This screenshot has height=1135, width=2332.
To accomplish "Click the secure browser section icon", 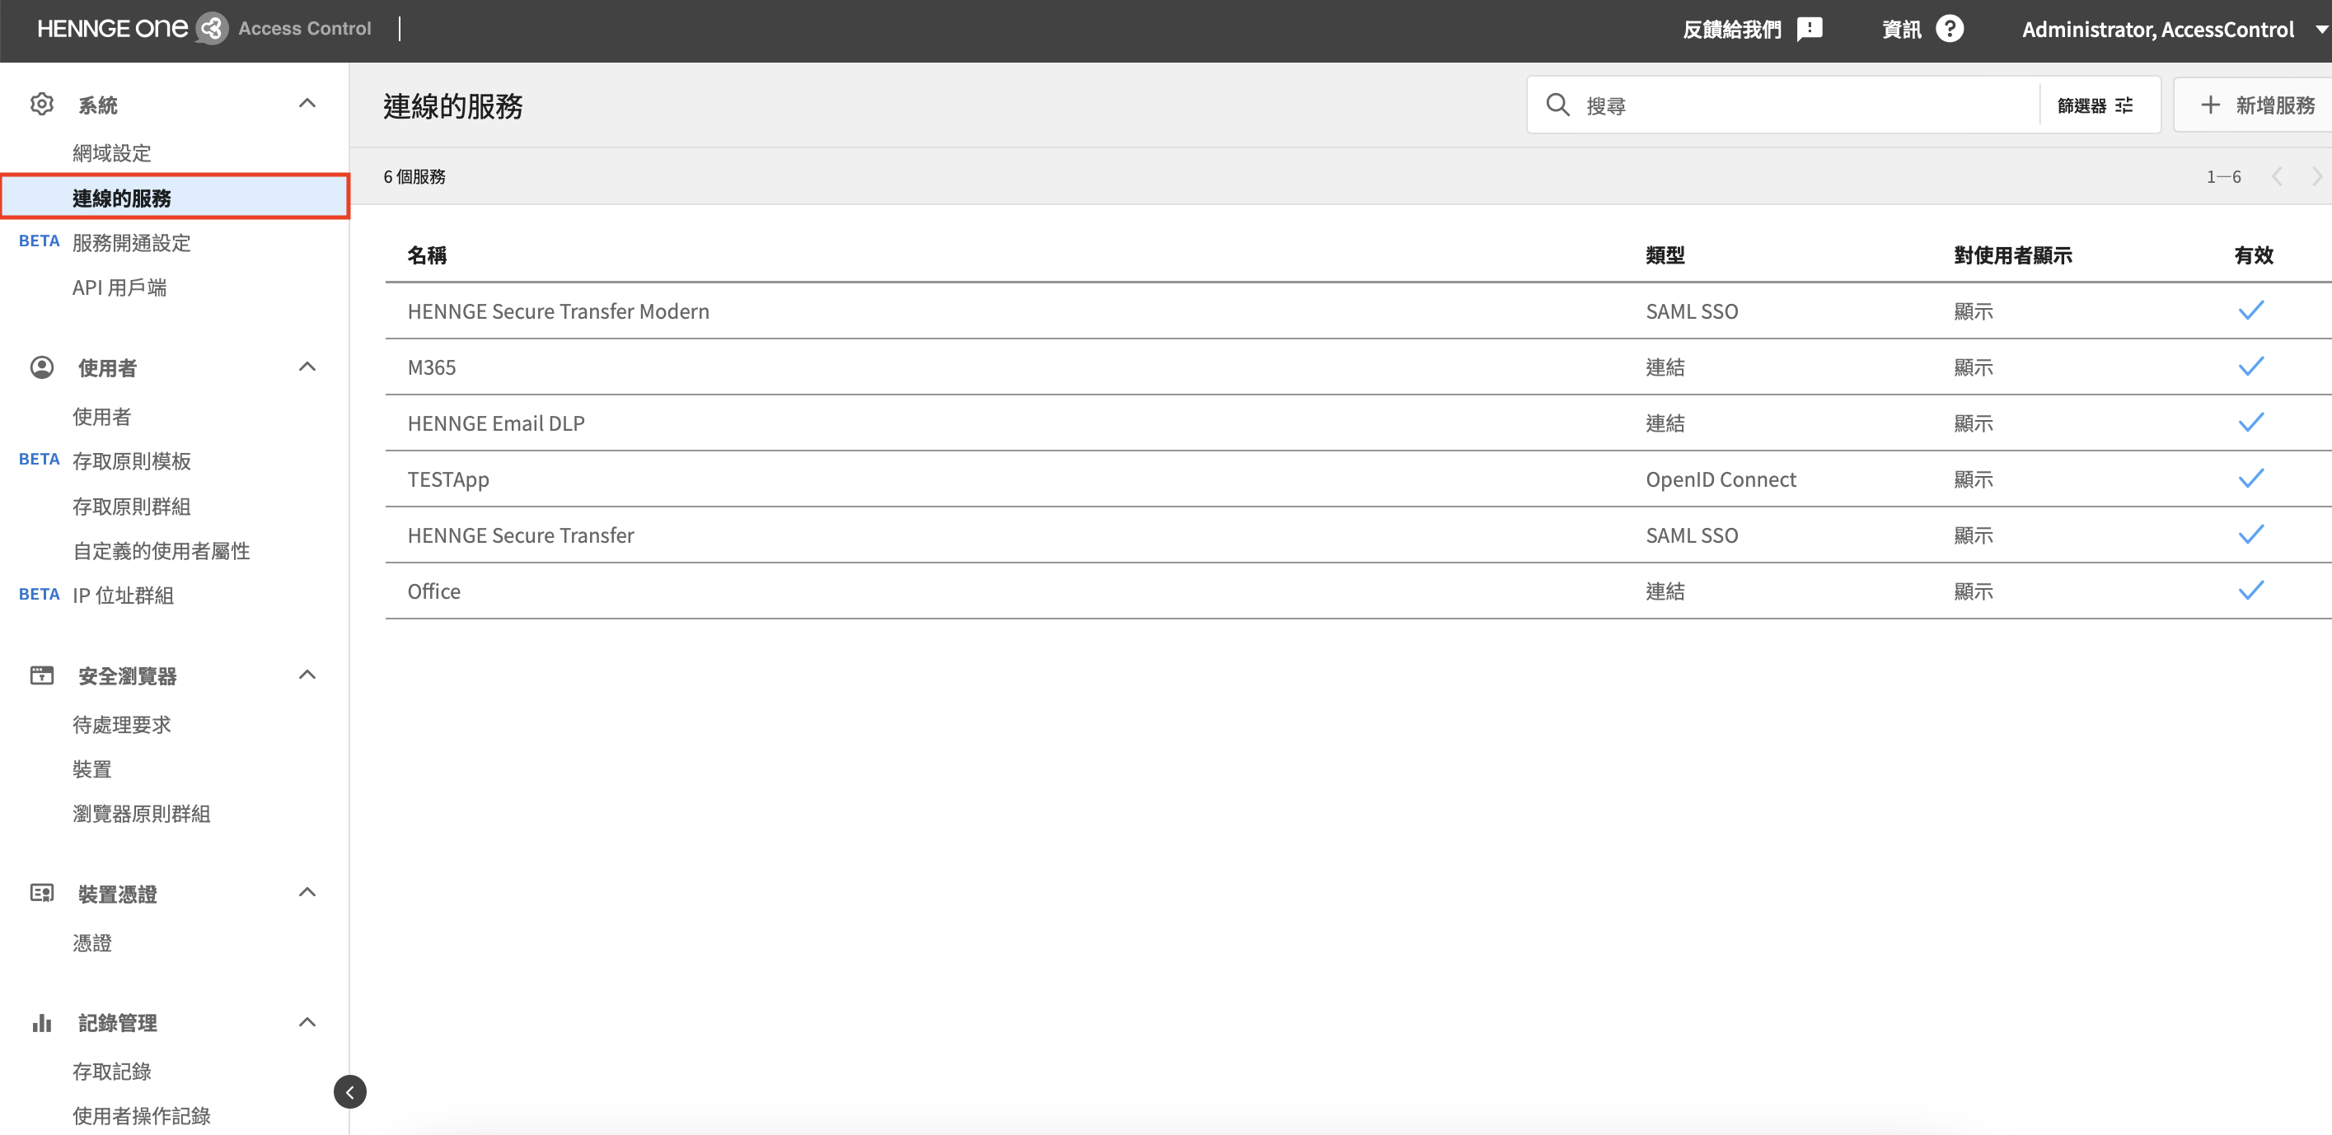I will point(42,675).
